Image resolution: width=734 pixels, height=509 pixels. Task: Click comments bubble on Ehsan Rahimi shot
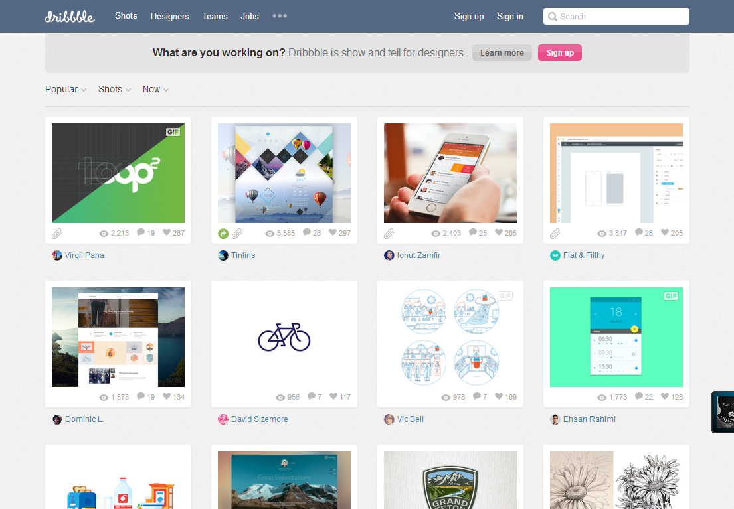(640, 396)
